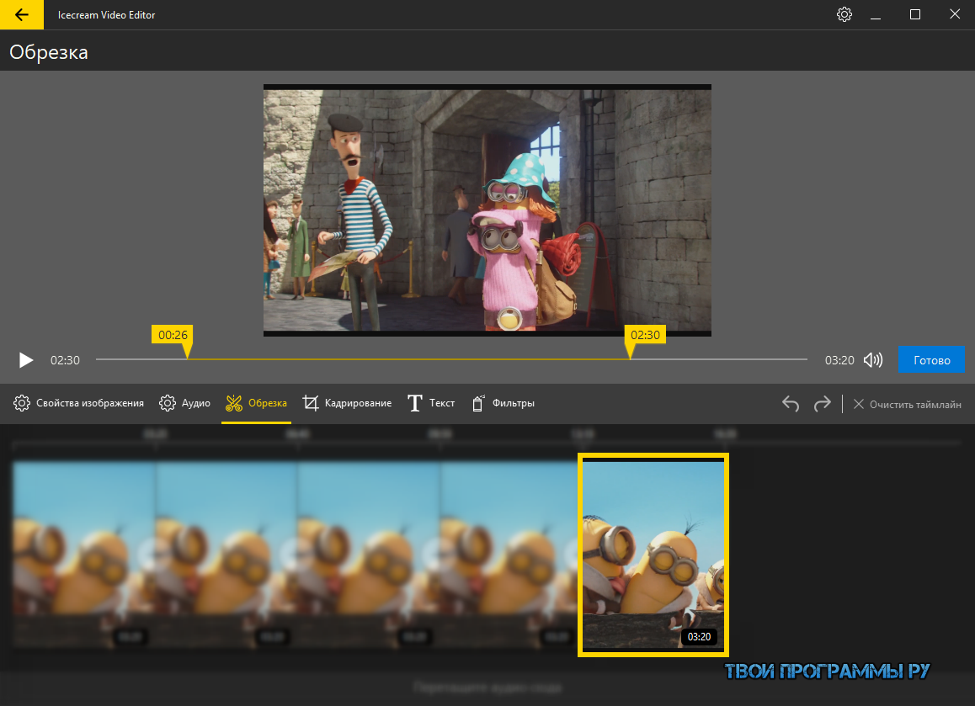Mute the volume speaker icon
Viewport: 975px width, 706px height.
click(873, 360)
